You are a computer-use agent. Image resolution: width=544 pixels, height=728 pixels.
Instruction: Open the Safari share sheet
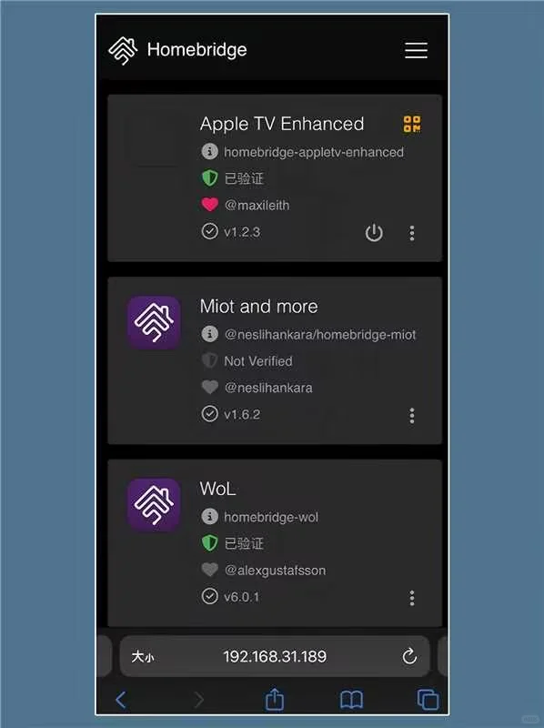[x=275, y=699]
